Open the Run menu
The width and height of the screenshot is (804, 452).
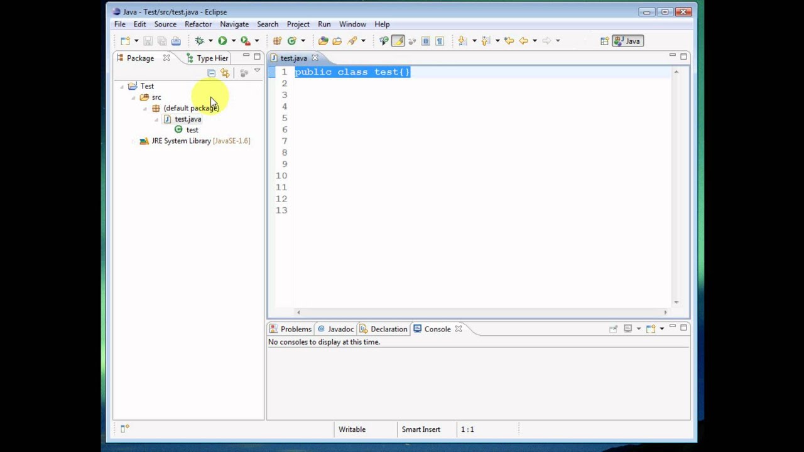click(x=324, y=24)
